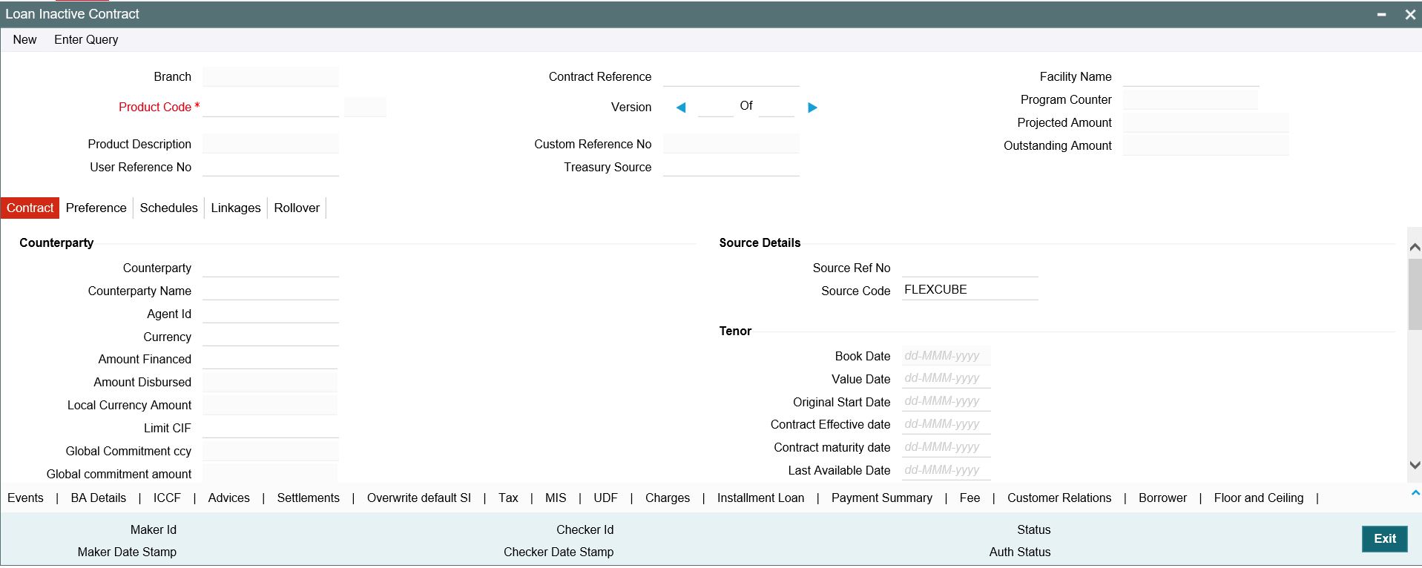Open the Customer Relations subscreen
Image resolution: width=1422 pixels, height=568 pixels.
pyautogui.click(x=1059, y=498)
